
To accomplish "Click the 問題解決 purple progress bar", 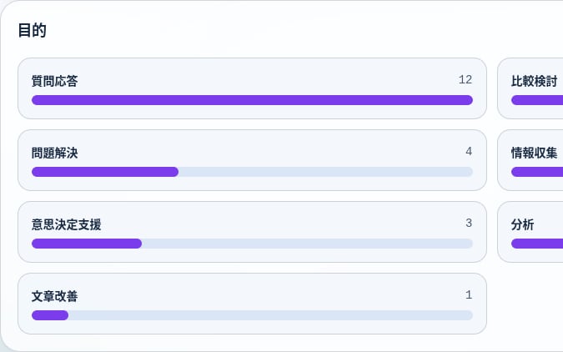I will (x=105, y=172).
